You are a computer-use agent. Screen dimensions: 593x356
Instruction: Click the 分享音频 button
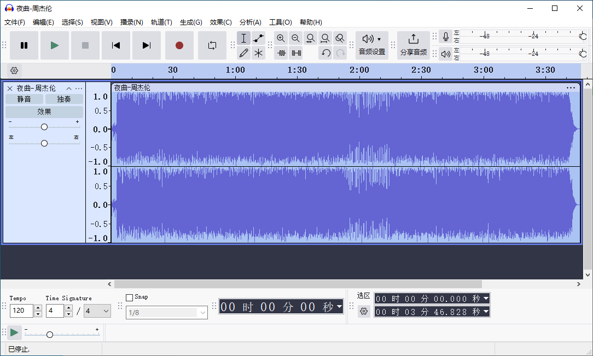414,45
